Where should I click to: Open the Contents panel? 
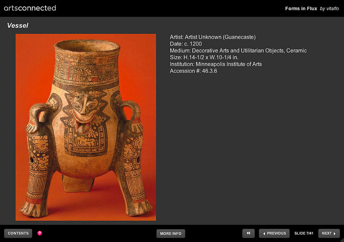18,233
